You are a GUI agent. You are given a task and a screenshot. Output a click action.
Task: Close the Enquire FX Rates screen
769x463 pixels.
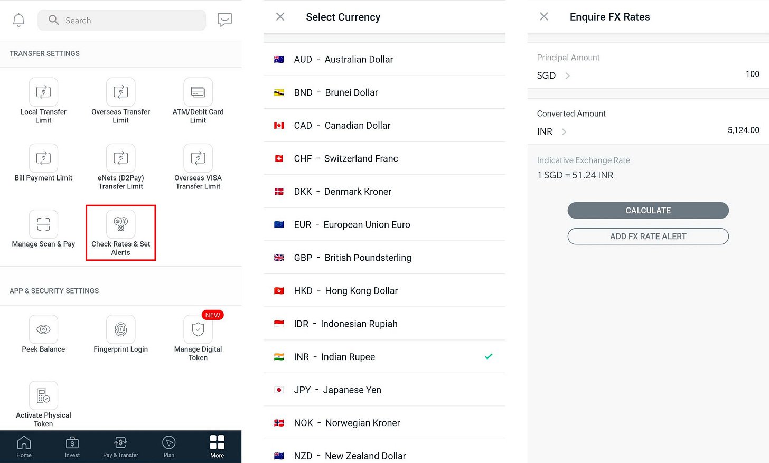click(544, 16)
